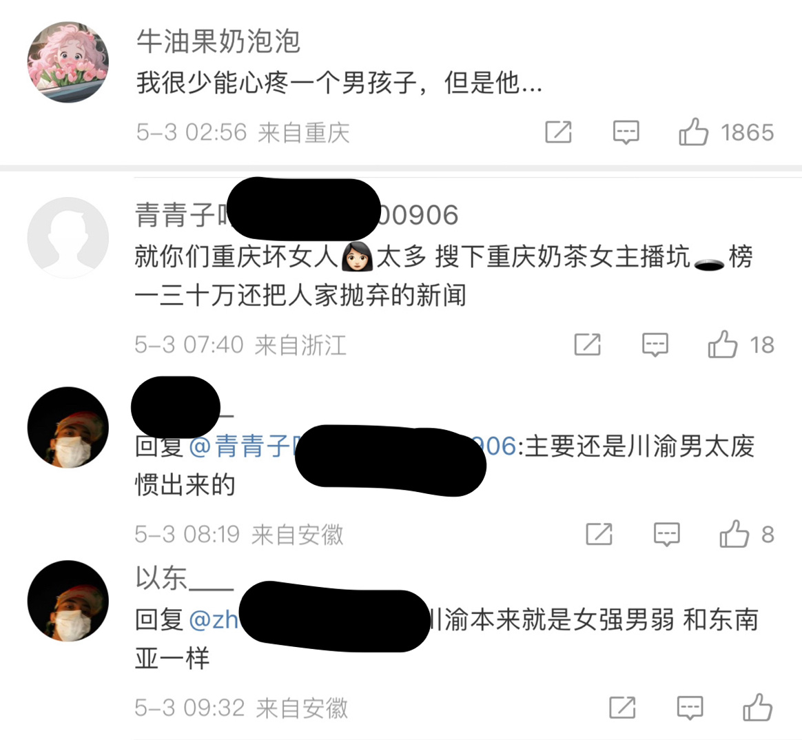Share the 08:19 reply from 安徽
This screenshot has height=740, width=802.
[599, 534]
